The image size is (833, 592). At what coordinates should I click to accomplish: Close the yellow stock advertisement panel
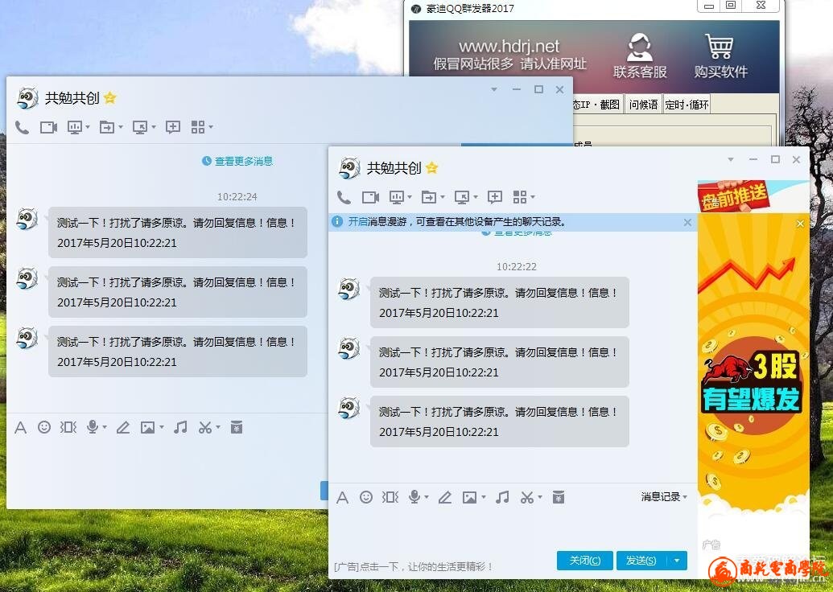tap(800, 224)
